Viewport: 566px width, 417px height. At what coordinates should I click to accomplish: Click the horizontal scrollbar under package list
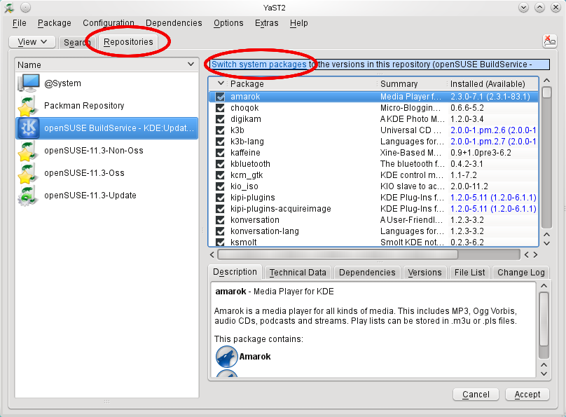tap(337, 255)
